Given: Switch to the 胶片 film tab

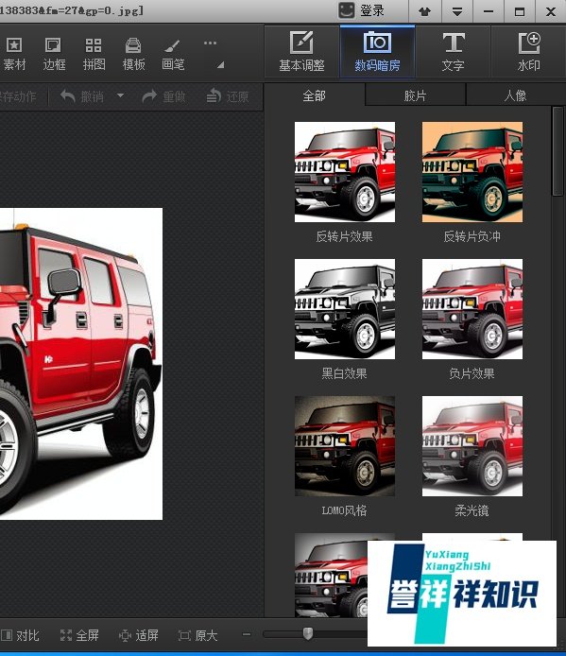Looking at the screenshot, I should tap(416, 95).
